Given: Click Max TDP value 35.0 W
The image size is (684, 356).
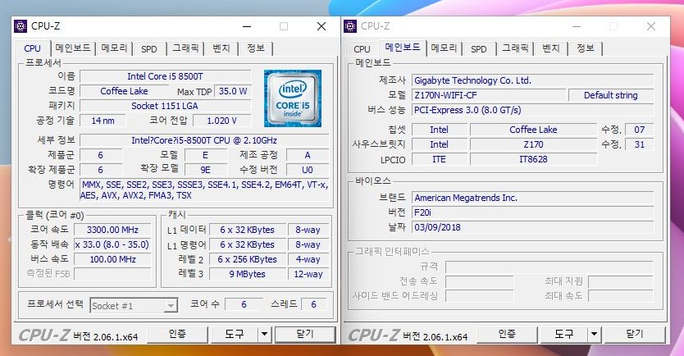Looking at the screenshot, I should (232, 91).
